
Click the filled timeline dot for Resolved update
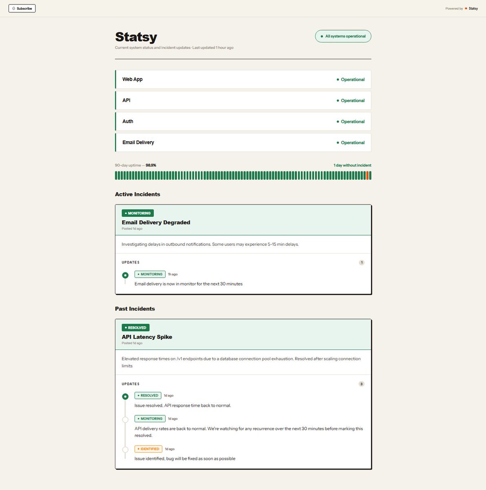(x=125, y=396)
